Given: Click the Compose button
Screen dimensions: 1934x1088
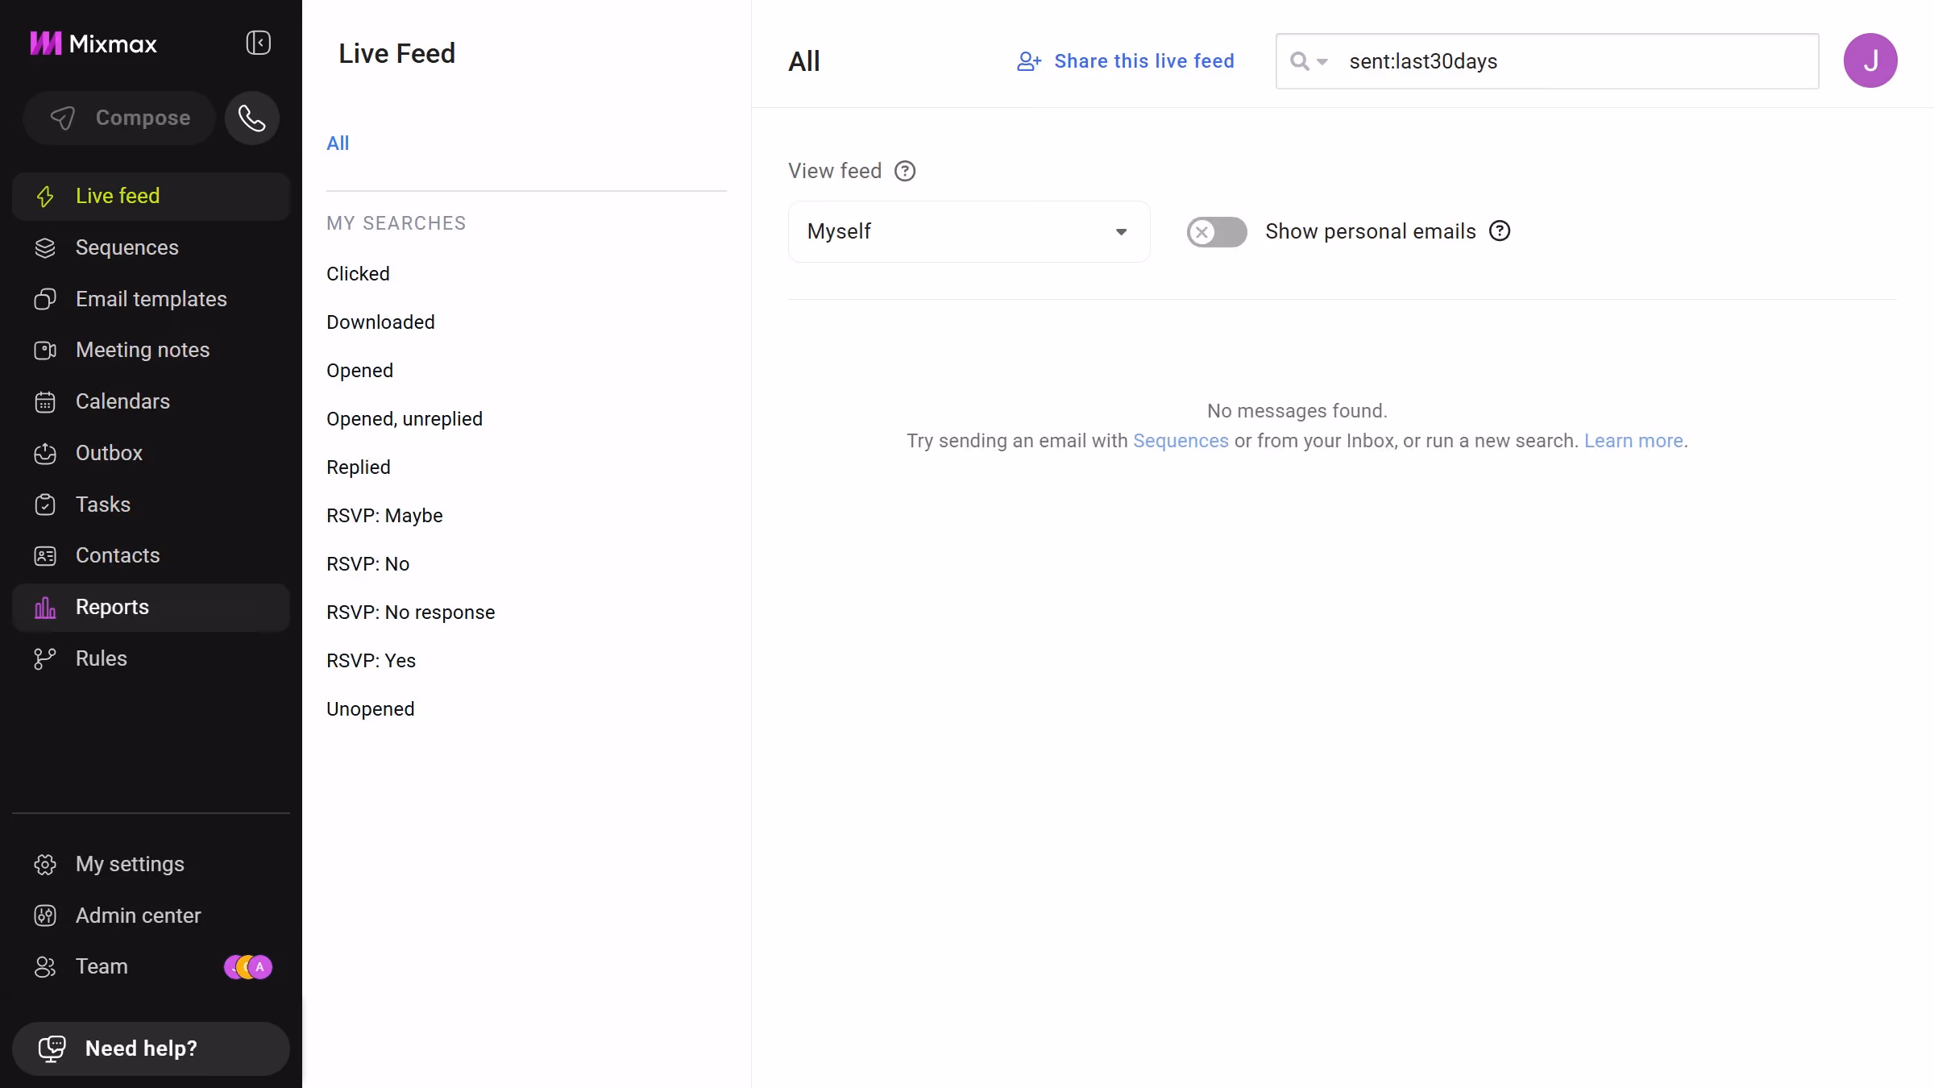Looking at the screenshot, I should (119, 118).
